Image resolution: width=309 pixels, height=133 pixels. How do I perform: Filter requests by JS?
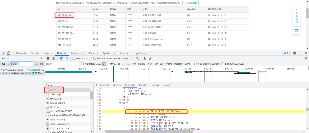pos(123,64)
